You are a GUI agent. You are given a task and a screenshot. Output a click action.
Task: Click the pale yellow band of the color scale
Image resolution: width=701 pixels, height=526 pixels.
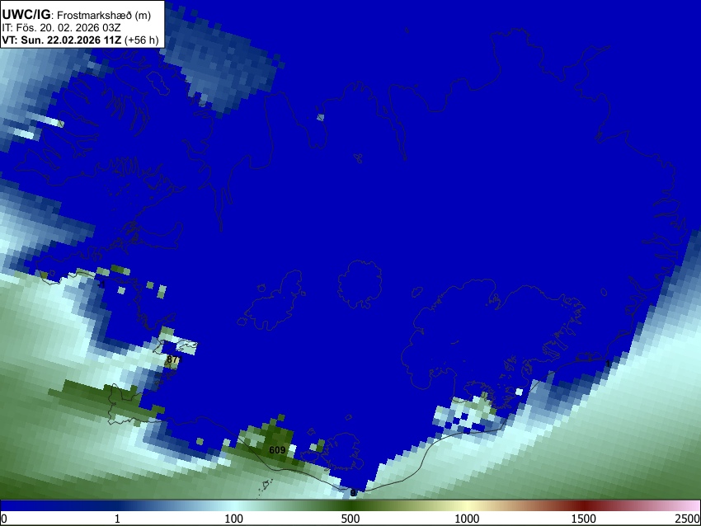pos(467,506)
